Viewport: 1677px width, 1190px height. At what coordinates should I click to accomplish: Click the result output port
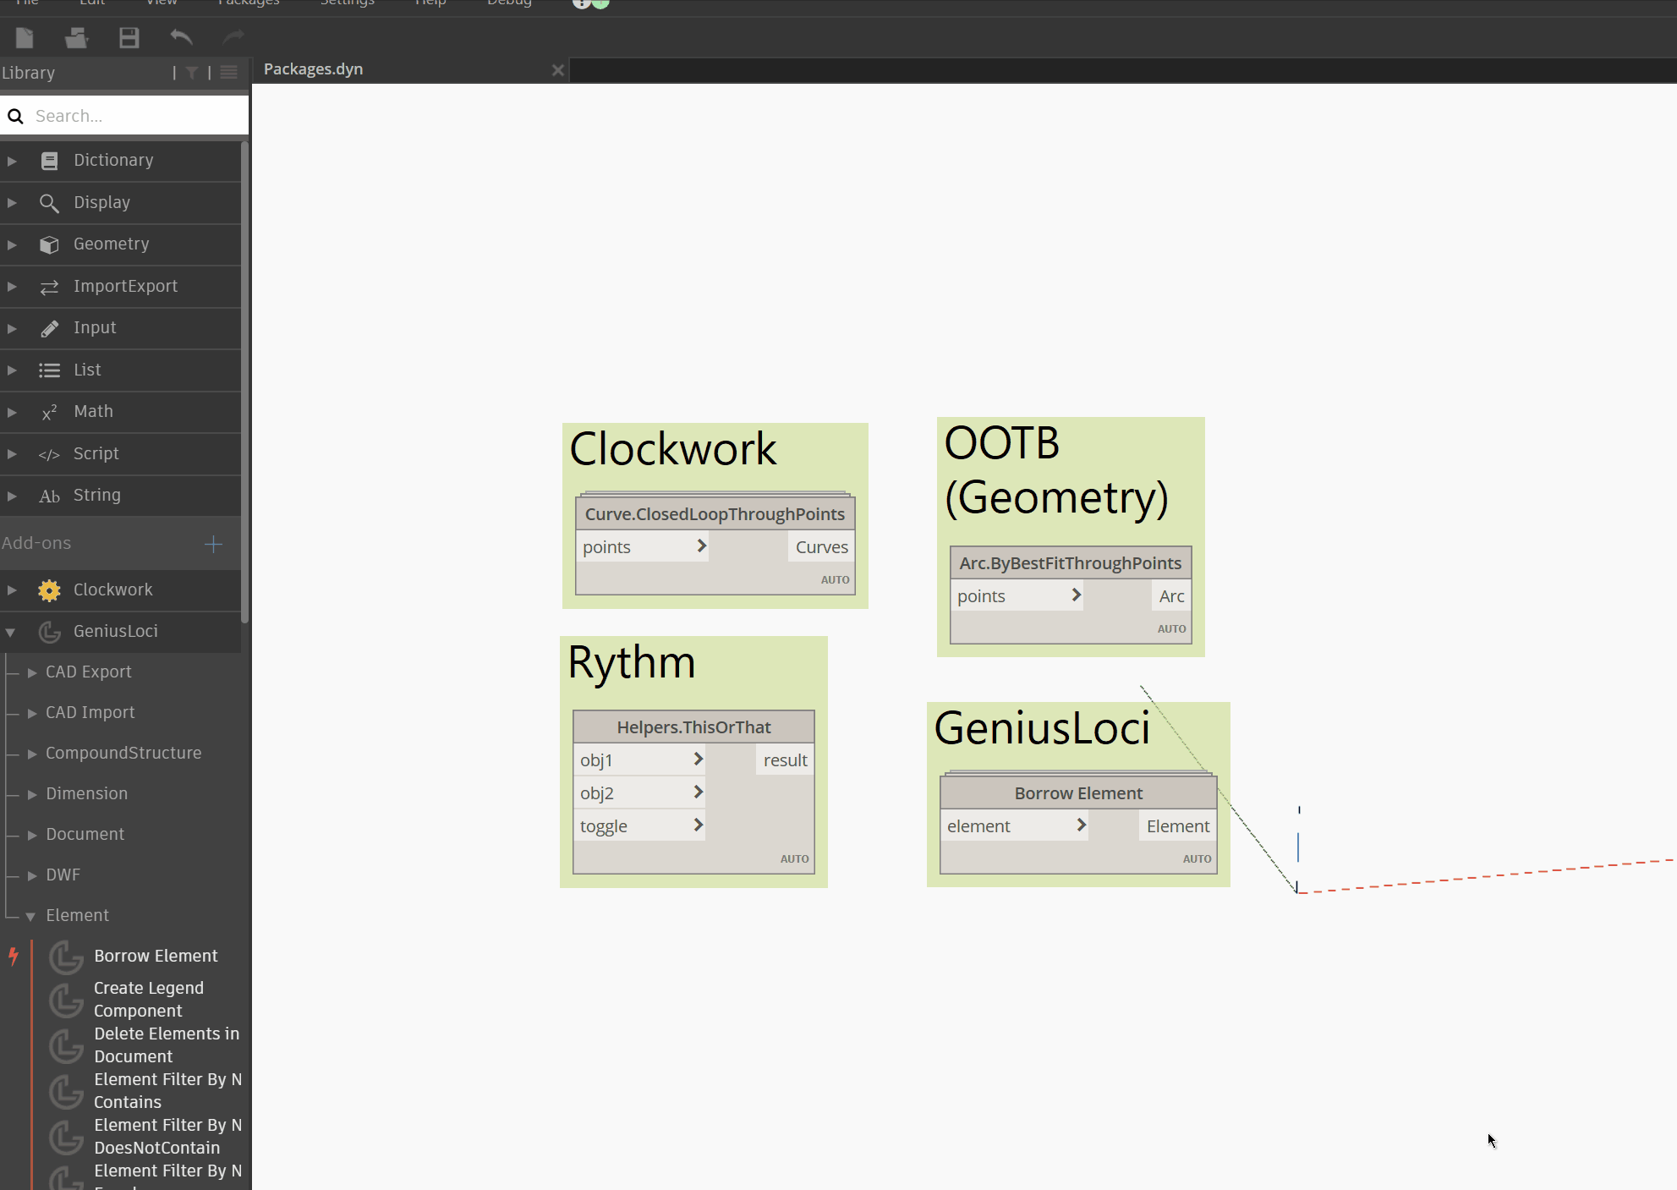[785, 760]
